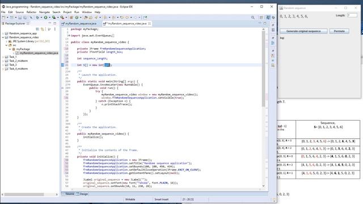The image size is (363, 204).
Task: Open the New Java Class dropdown arrow
Action: pos(81,18)
